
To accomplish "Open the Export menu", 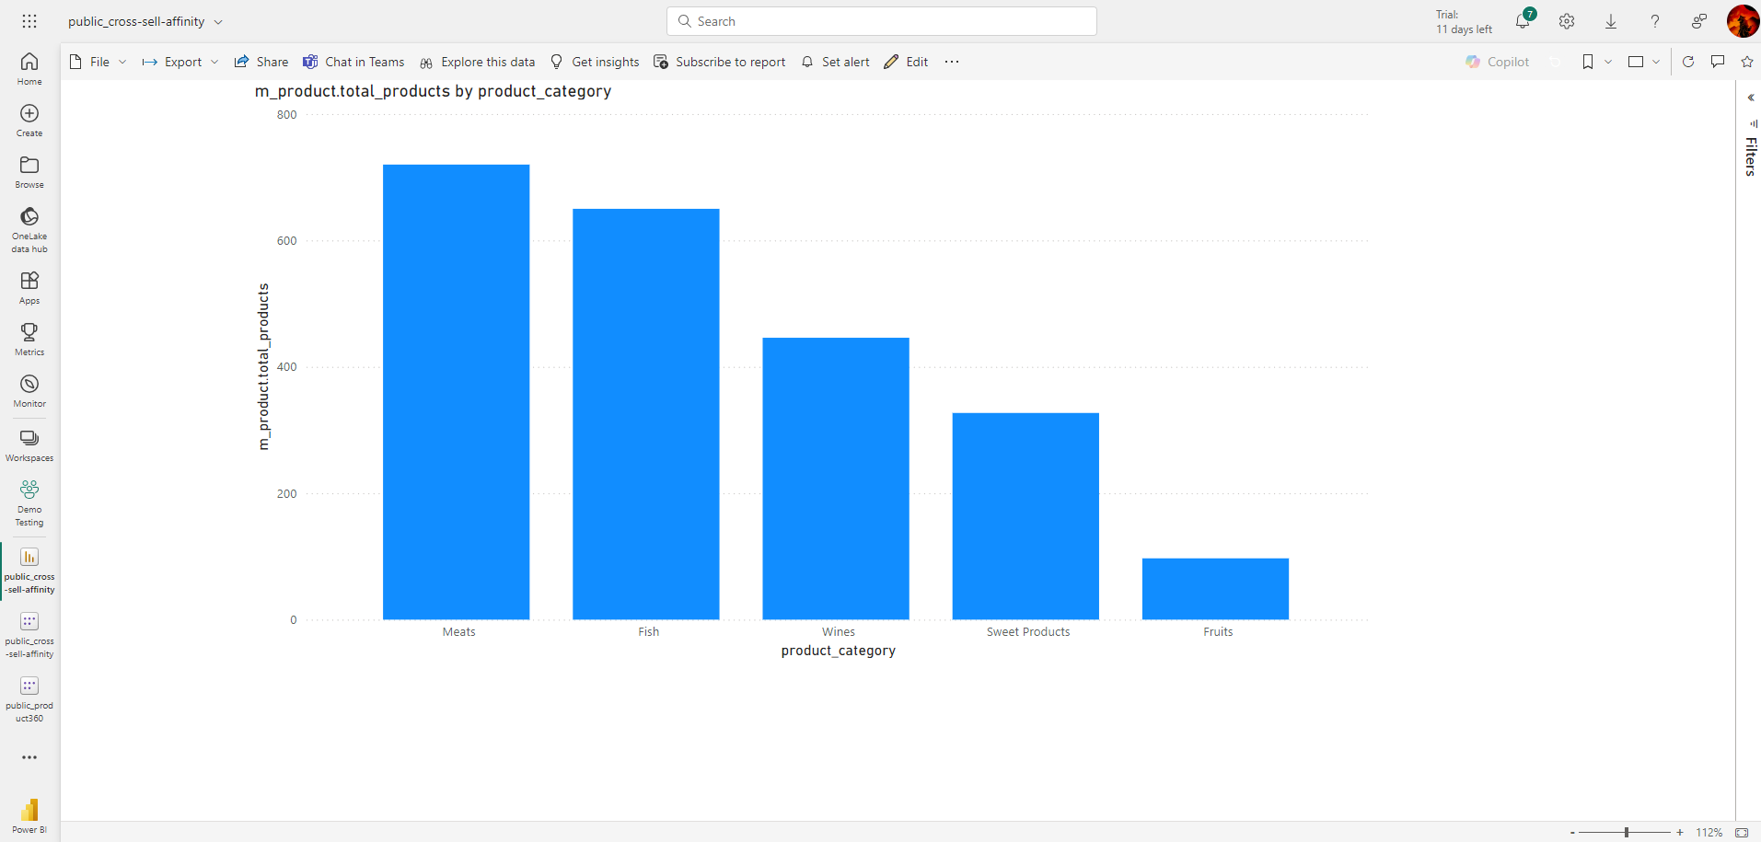I will point(180,62).
